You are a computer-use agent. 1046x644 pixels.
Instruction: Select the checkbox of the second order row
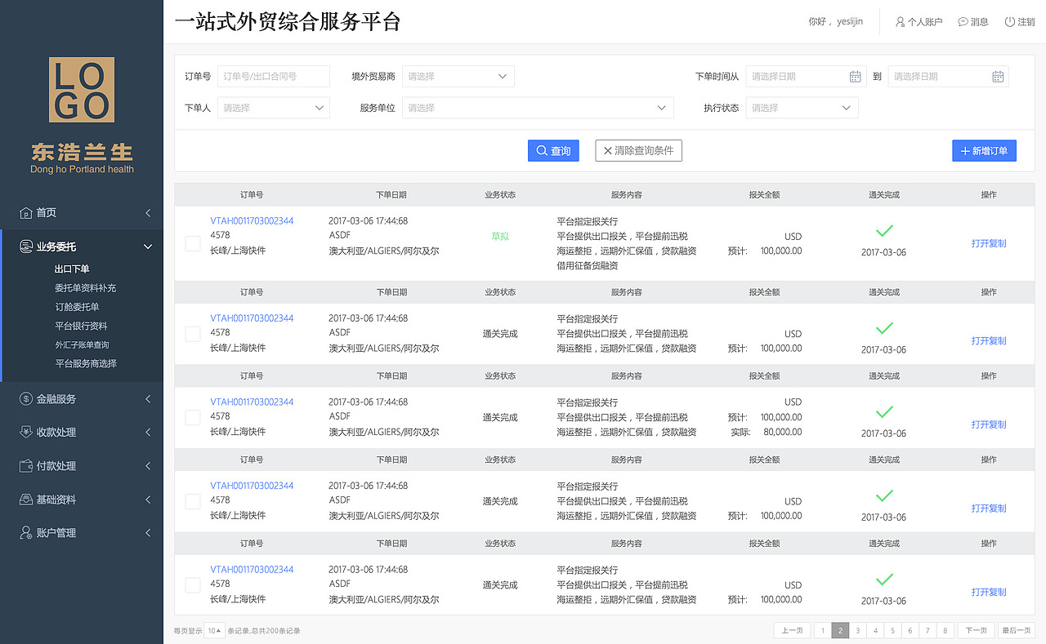coord(192,333)
